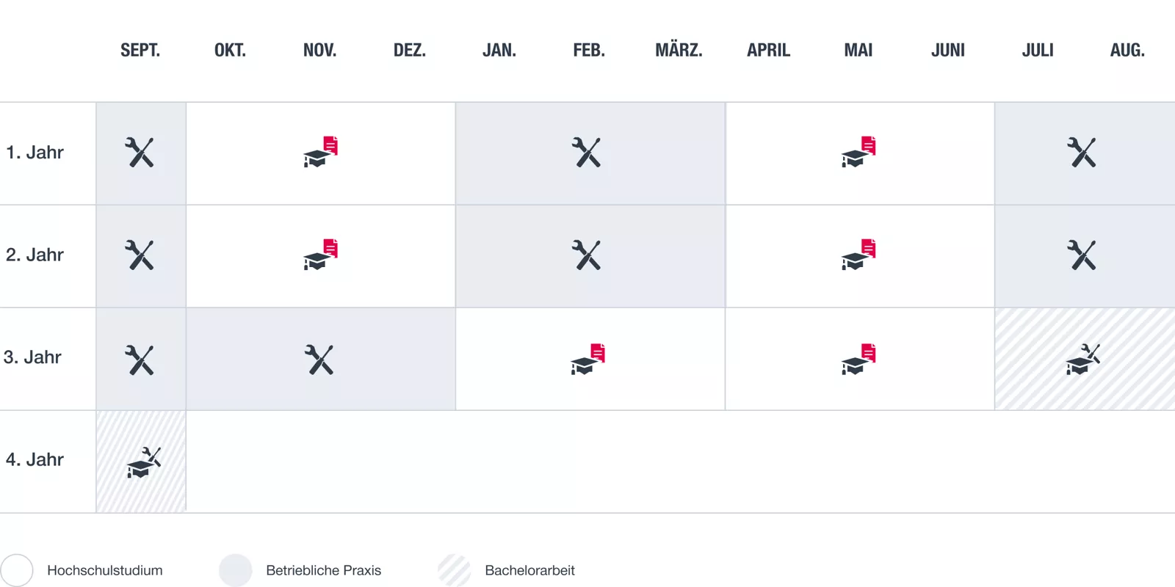1175x587 pixels.
Task: Select the MÄRZ. column header
Action: [679, 51]
